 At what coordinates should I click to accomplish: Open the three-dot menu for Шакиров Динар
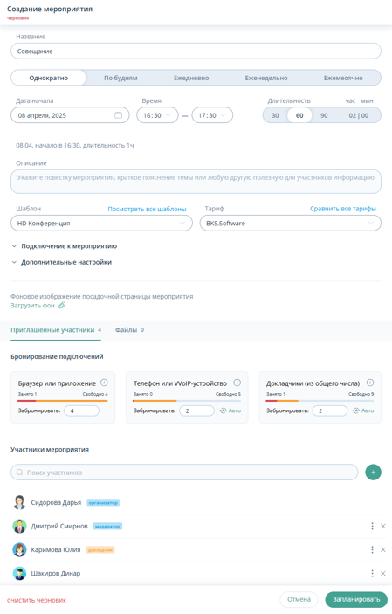coord(372,573)
